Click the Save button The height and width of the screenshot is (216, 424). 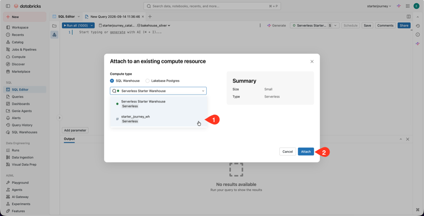tap(367, 25)
